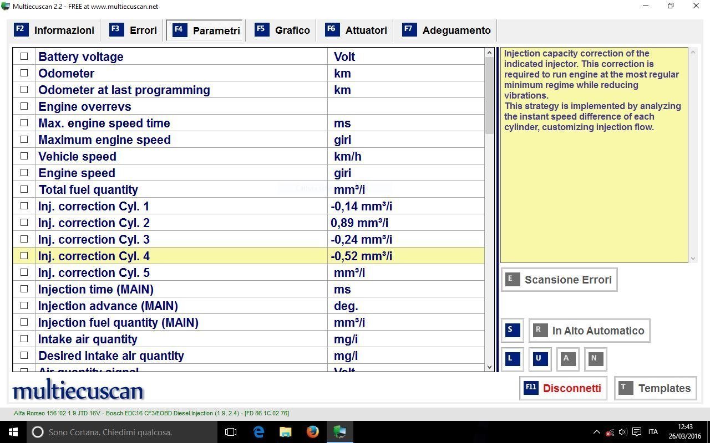Open the Action Center notifications icon
The width and height of the screenshot is (710, 443).
coord(637,432)
